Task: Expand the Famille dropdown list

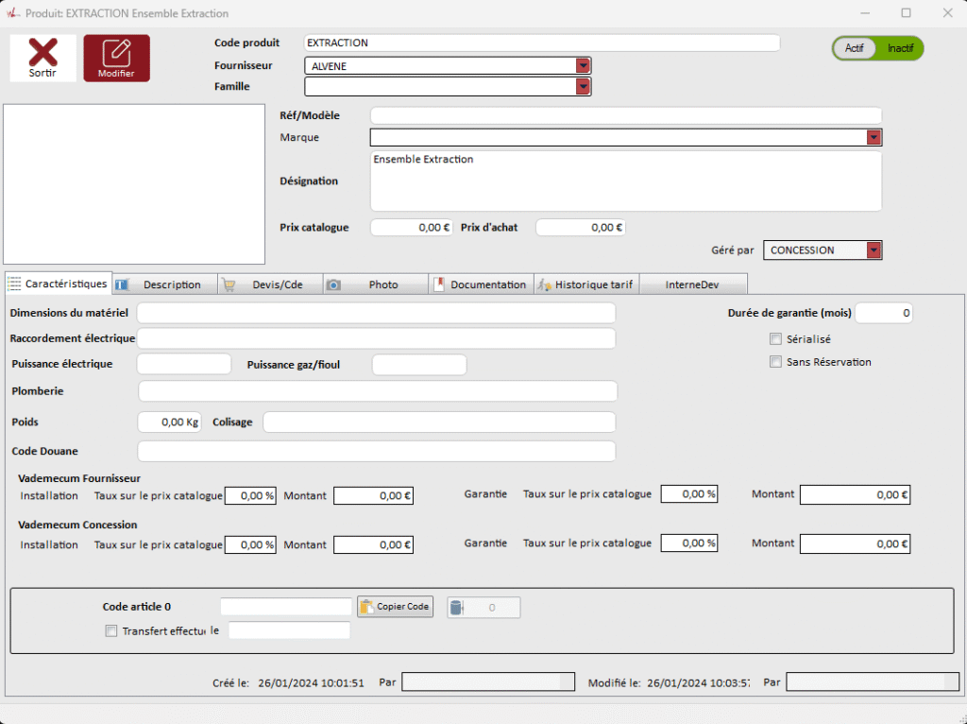Action: (584, 87)
